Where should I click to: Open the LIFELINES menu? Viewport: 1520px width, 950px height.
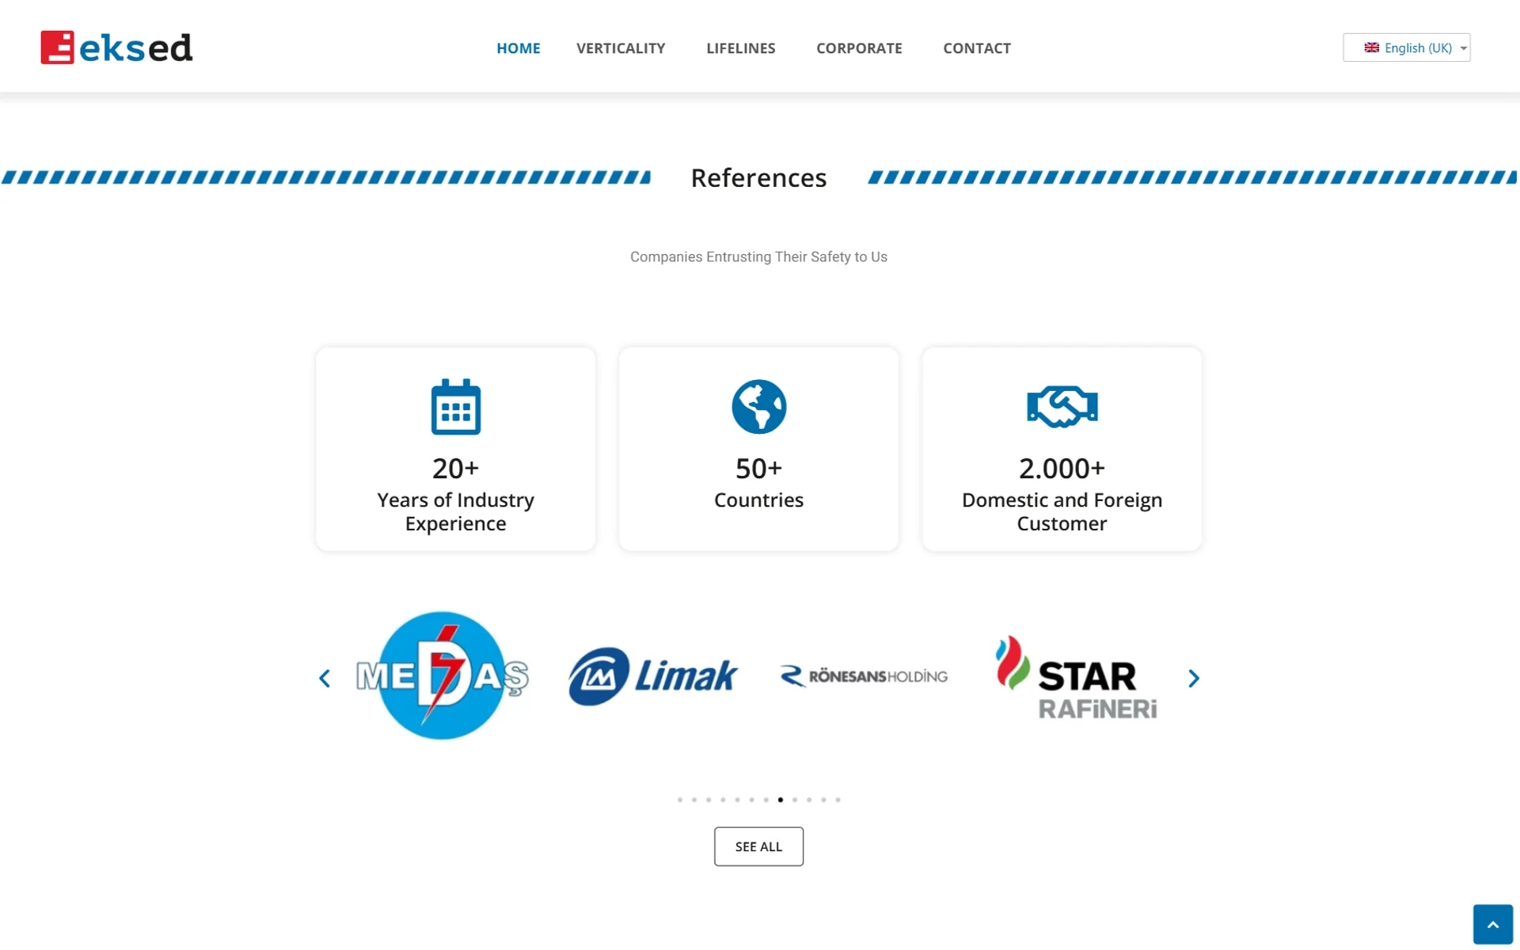coord(741,48)
